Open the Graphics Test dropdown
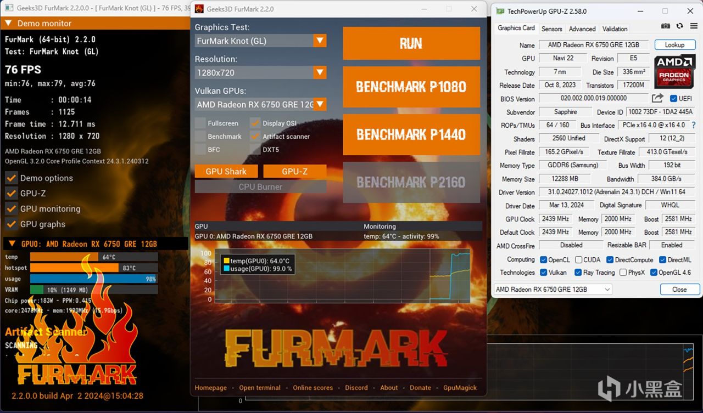Viewport: 703px width, 413px height. 320,41
